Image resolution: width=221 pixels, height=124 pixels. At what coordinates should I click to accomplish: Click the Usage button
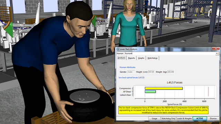pyautogui.click(x=154, y=118)
